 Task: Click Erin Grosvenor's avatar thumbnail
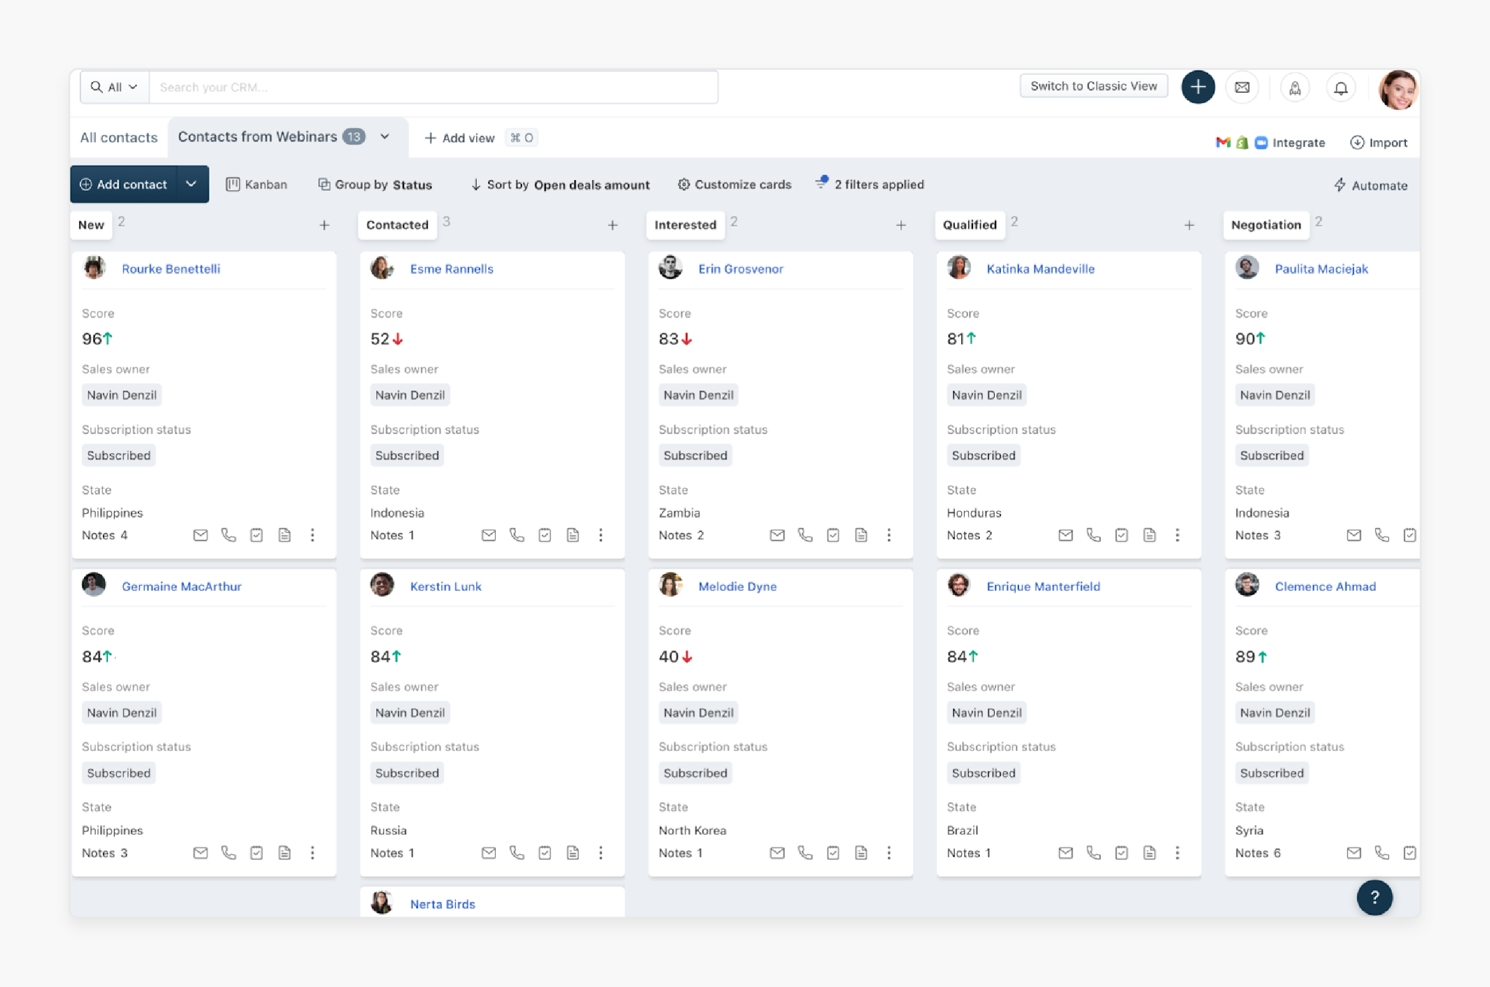[x=670, y=267]
